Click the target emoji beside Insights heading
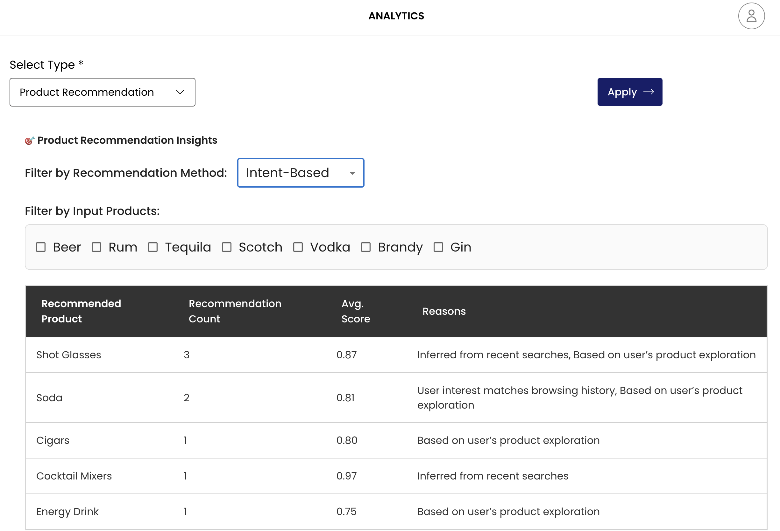Viewport: 780px width, 531px height. (x=30, y=141)
